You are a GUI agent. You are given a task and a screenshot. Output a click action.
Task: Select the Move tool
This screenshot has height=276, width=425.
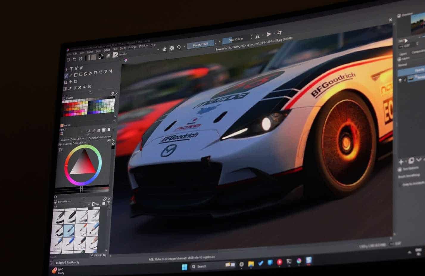click(x=70, y=82)
